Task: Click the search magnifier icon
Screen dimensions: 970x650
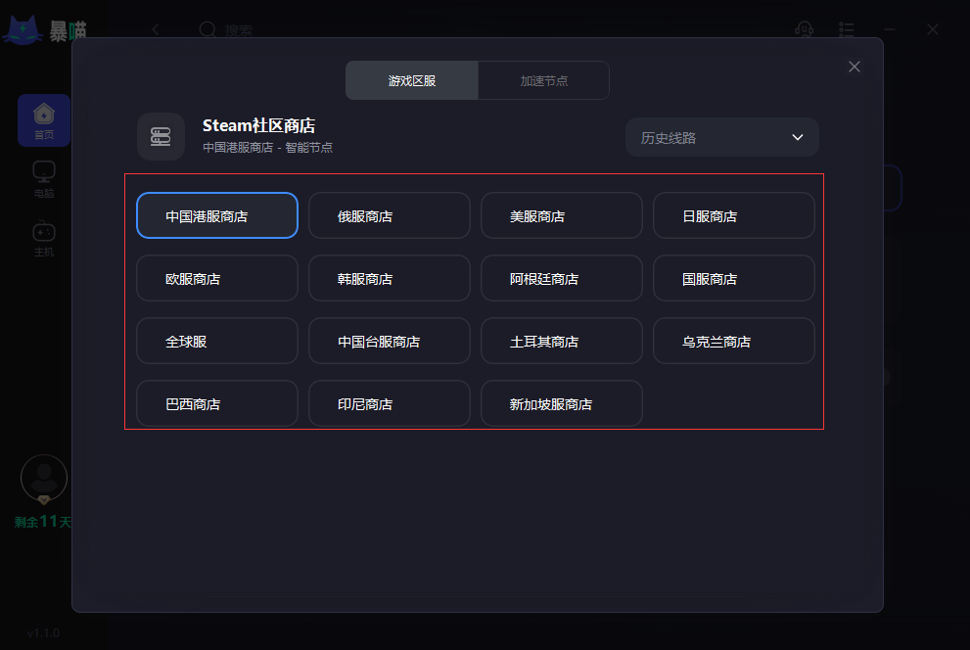Action: [208, 29]
